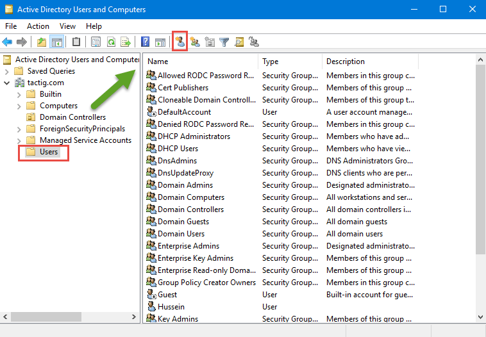Select the Group Policy Creator Owners row
The height and width of the screenshot is (337, 486).
[280, 283]
